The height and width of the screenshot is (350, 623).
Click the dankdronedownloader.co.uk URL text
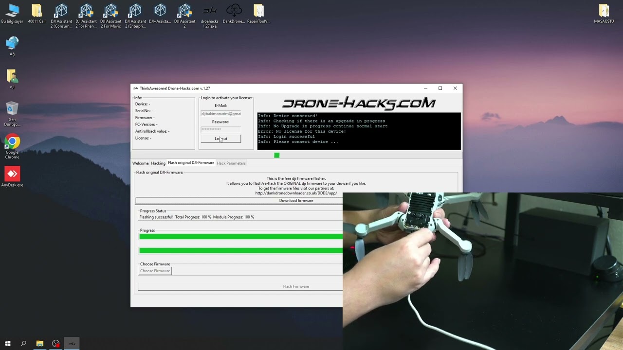pos(296,193)
